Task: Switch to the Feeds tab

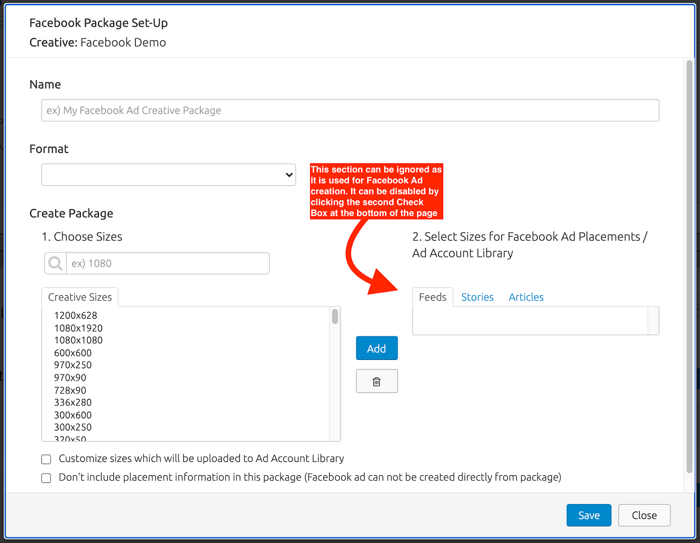Action: pos(433,297)
